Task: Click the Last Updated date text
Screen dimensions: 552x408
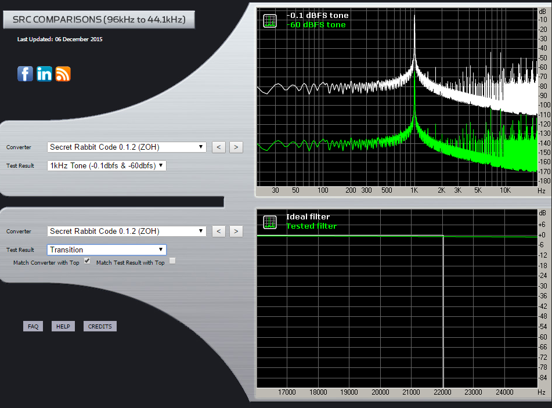Action: coord(60,39)
